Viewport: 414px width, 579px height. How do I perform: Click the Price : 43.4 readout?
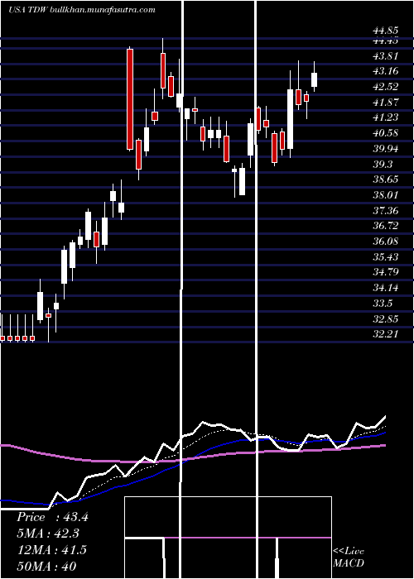52,517
